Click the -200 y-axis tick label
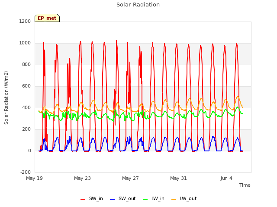 [26, 172]
